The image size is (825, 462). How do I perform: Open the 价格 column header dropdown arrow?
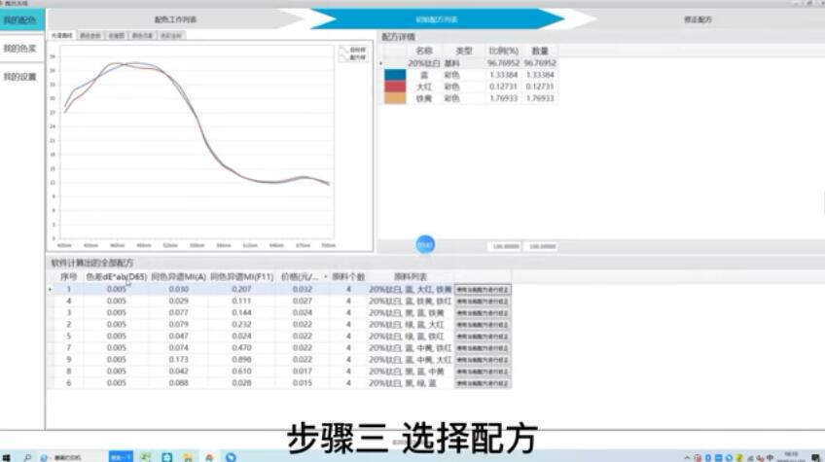[326, 277]
